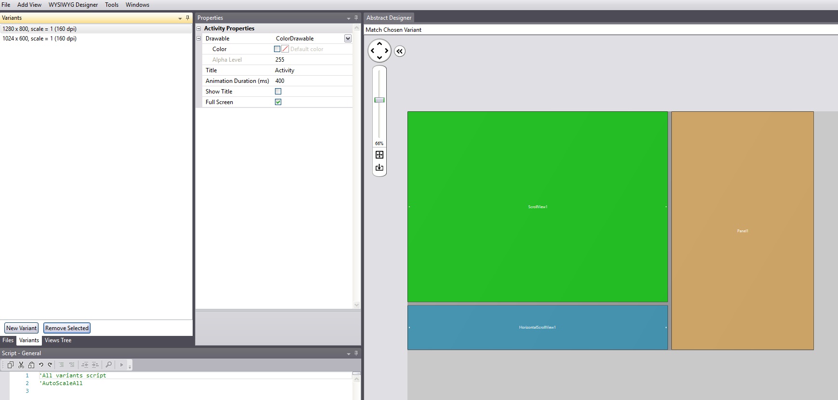The height and width of the screenshot is (400, 838).
Task: Run the designer script with play button
Action: click(x=121, y=365)
